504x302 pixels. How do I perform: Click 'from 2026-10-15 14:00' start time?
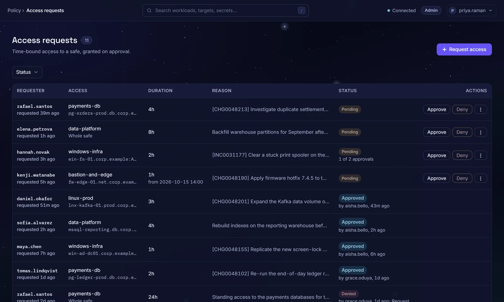[x=175, y=182]
